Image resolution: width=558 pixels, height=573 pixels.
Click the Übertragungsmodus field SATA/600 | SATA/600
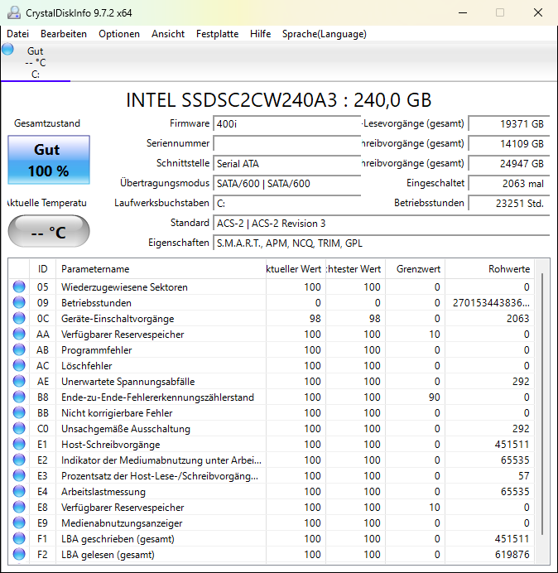click(x=287, y=183)
